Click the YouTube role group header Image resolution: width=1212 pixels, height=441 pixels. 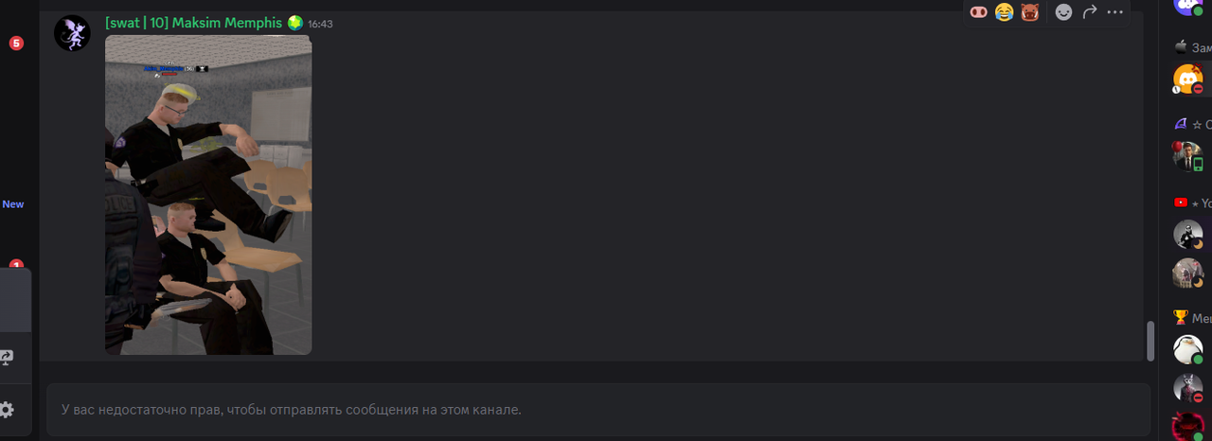(1192, 203)
